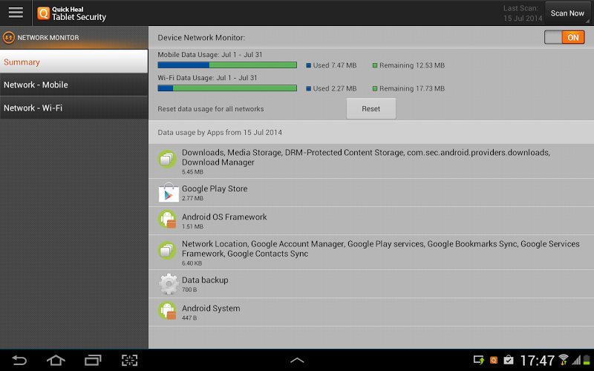Turn off the Device Network Monitor switch
The width and height of the screenshot is (594, 371).
click(564, 38)
